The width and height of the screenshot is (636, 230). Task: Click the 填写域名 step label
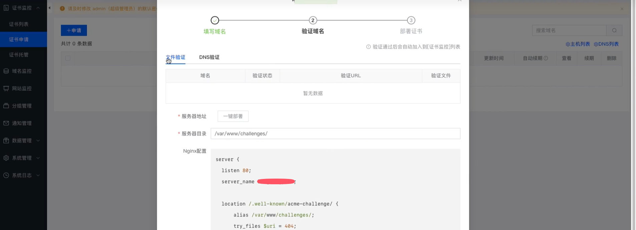pos(215,31)
